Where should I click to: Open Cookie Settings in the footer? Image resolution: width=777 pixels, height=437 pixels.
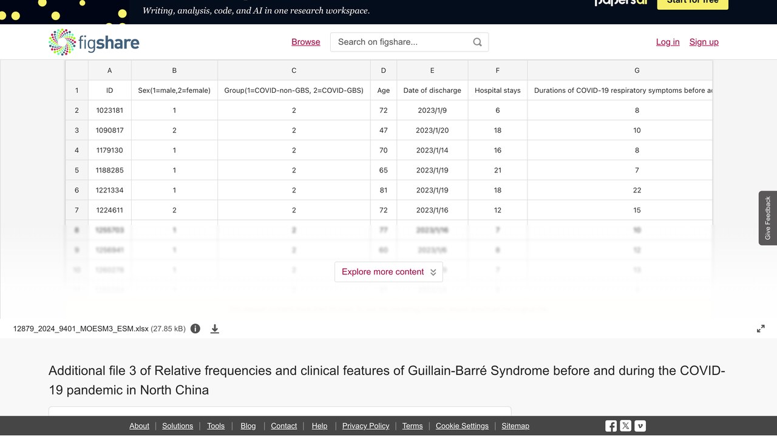462,426
